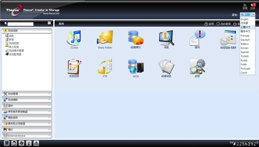Expand the 網路服務 section
This screenshot has width=259, height=147.
[x=27, y=117]
